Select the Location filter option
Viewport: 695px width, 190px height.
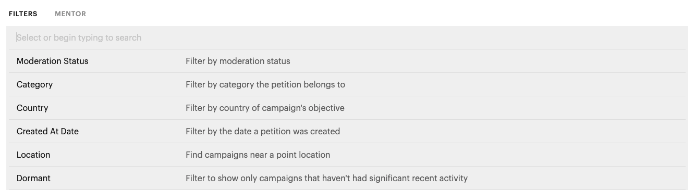coord(347,155)
